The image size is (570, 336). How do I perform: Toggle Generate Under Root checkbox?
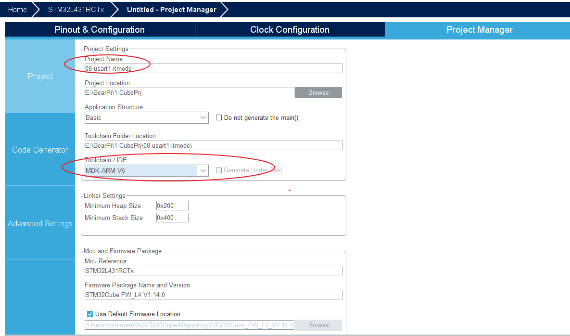click(219, 170)
